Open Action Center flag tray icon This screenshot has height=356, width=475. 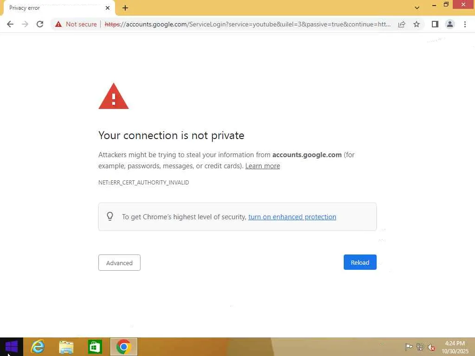click(409, 347)
